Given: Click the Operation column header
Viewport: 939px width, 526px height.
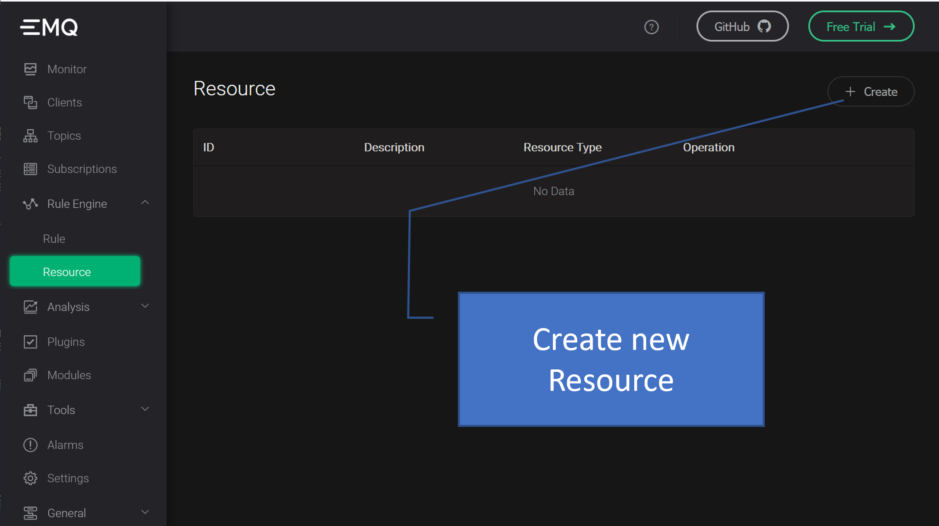Looking at the screenshot, I should (x=709, y=148).
